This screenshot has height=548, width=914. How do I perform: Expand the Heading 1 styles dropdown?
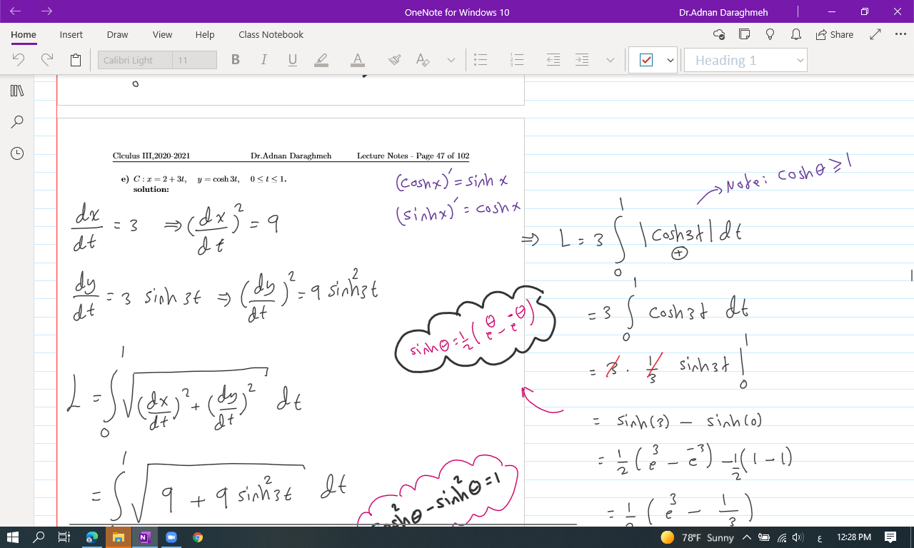click(800, 61)
